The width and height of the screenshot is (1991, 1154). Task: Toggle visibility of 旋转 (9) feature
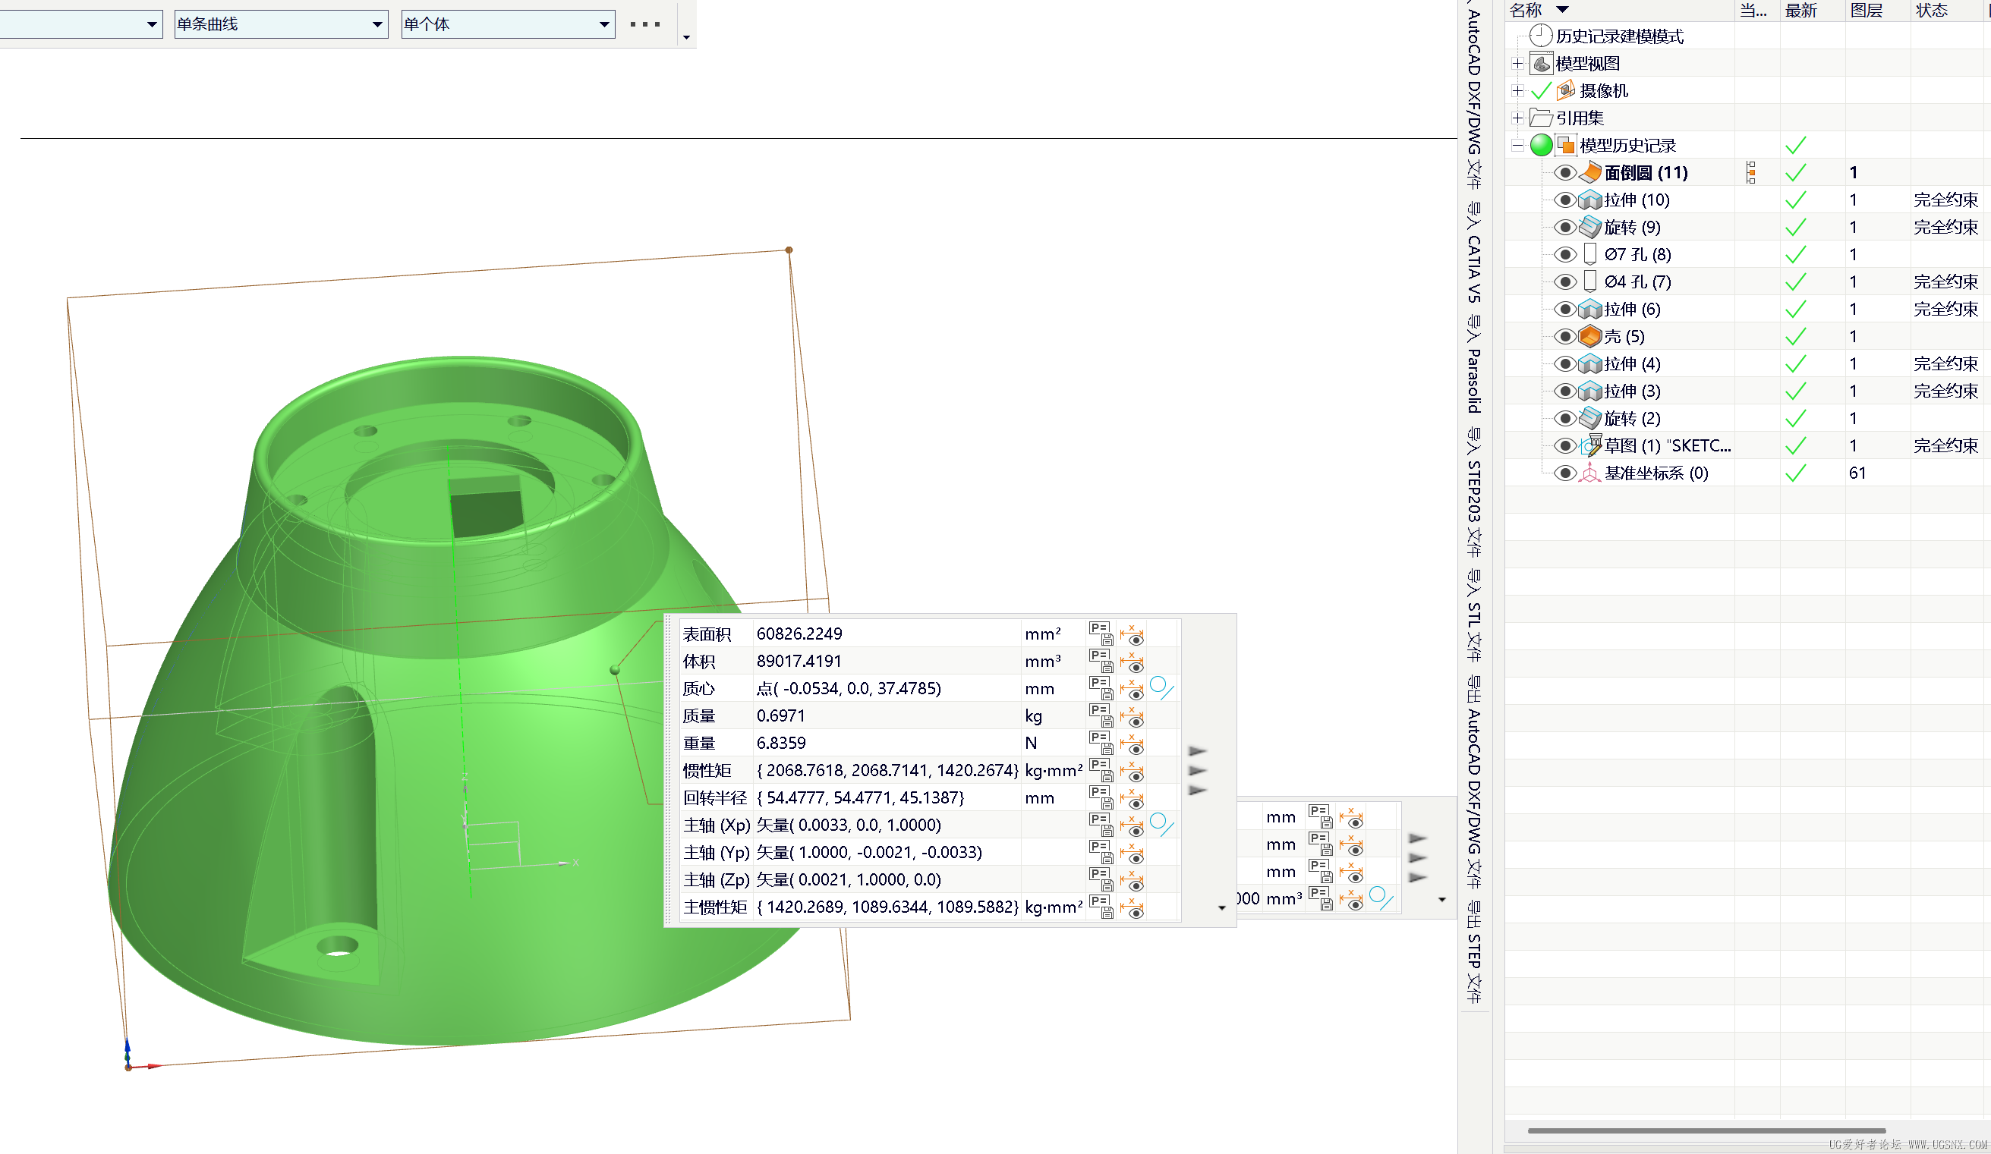1564,228
